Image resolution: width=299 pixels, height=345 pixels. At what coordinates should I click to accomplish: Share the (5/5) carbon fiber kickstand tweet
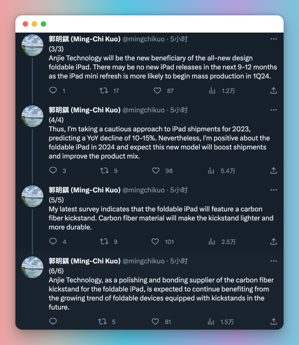(x=274, y=242)
